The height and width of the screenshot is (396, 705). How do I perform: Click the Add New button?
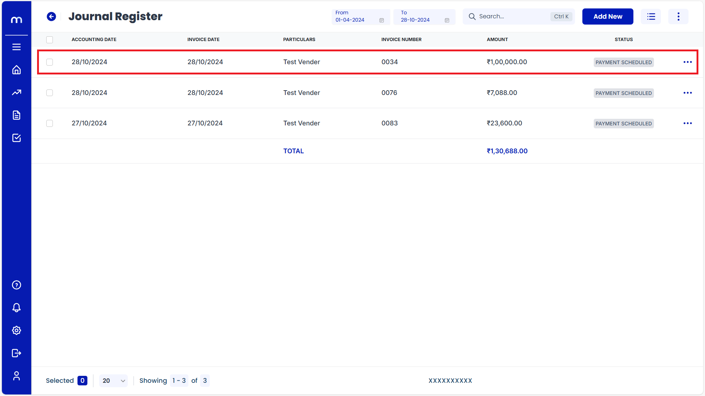[607, 16]
